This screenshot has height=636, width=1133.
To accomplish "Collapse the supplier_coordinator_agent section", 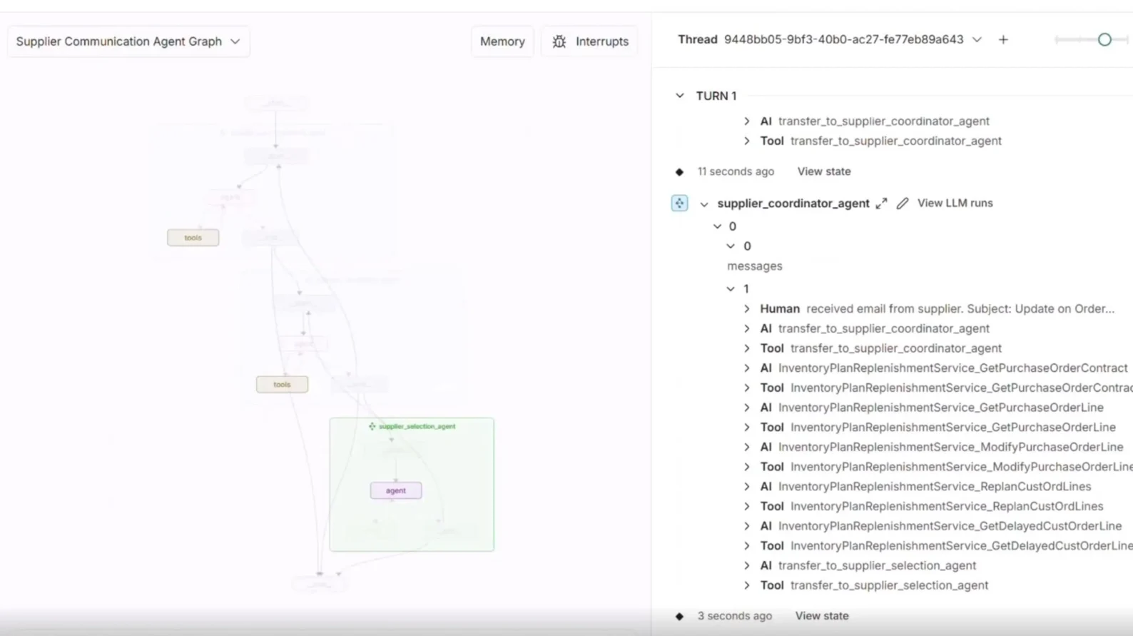I will (x=704, y=204).
